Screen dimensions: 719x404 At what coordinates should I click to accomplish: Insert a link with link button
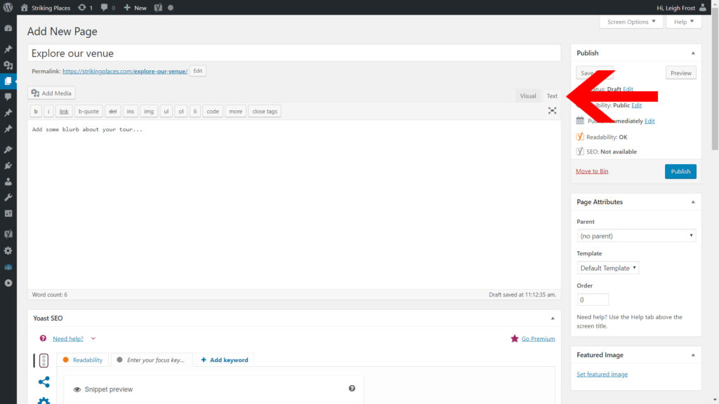click(64, 112)
